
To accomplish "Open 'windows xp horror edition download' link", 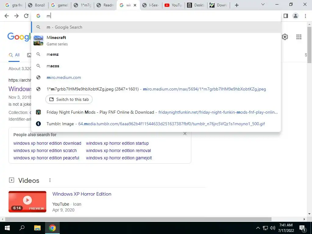I will 47,143.
